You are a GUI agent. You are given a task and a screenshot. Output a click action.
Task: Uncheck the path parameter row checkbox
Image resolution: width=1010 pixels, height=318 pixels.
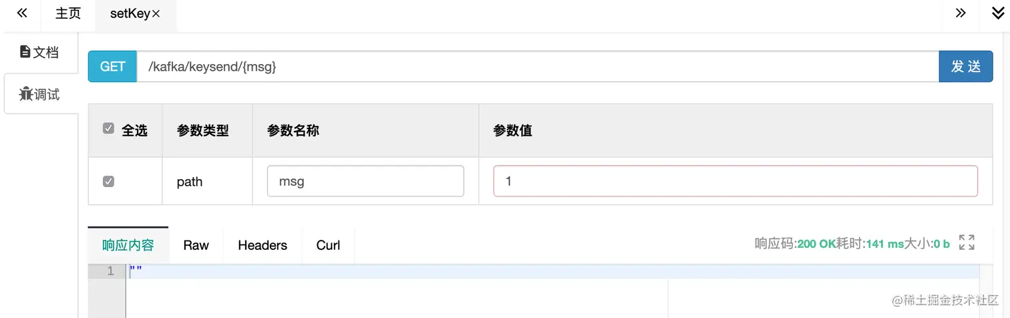[108, 181]
